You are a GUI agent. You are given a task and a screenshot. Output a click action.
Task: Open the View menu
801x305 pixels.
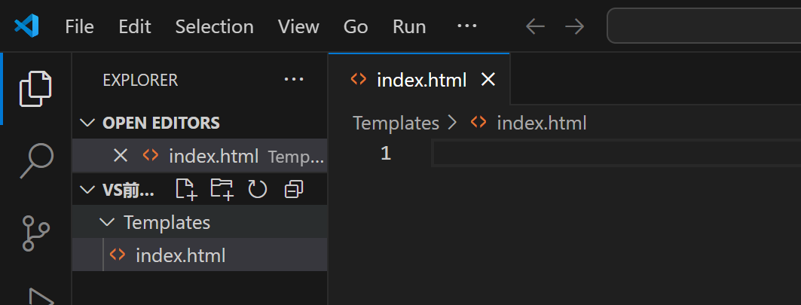point(298,26)
